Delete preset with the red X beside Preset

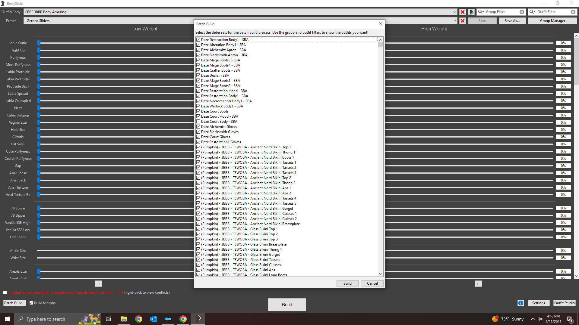tap(462, 21)
